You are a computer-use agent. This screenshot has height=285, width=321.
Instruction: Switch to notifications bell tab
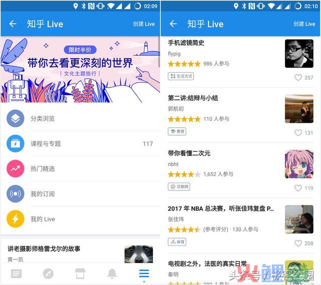point(112,273)
